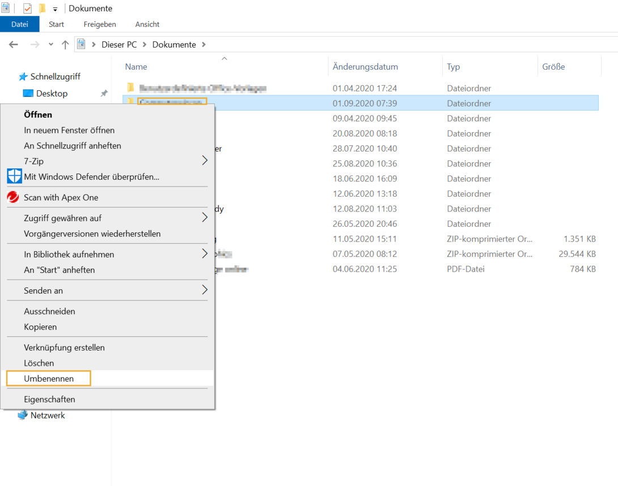Go up to parent folder with up arrow

pos(65,44)
